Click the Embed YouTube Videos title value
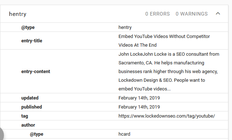This screenshot has width=232, height=140. 164,41
